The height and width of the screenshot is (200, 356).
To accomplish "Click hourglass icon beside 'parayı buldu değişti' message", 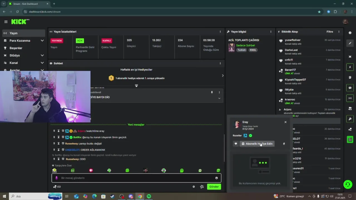I will pyautogui.click(x=59, y=143).
